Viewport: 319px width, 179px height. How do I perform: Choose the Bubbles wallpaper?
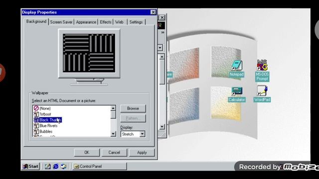coord(43,131)
